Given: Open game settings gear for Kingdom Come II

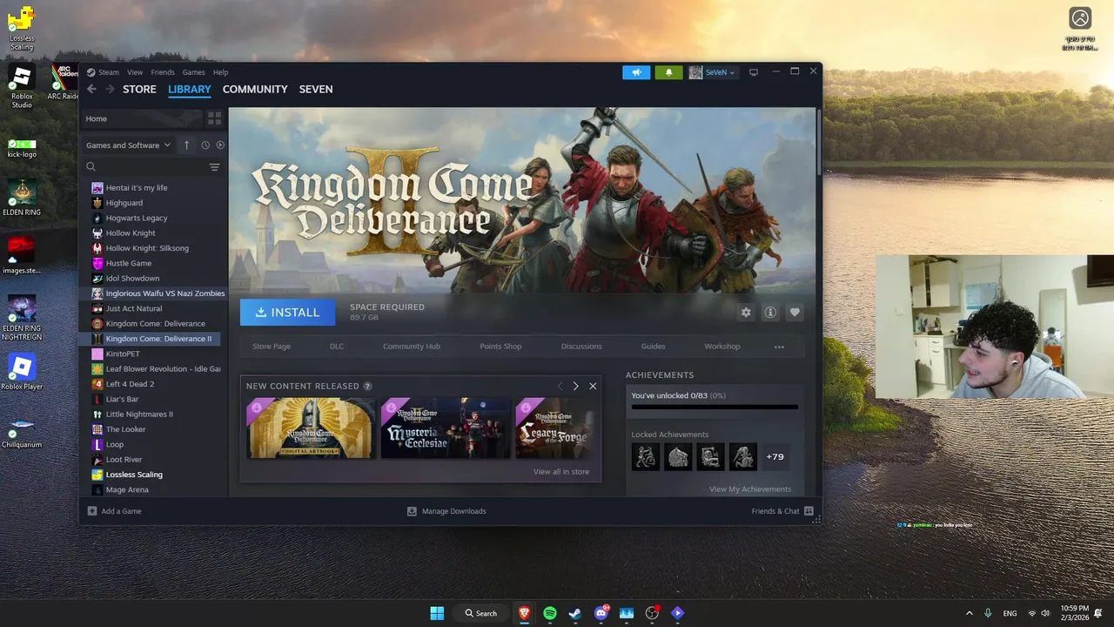Looking at the screenshot, I should [746, 313].
